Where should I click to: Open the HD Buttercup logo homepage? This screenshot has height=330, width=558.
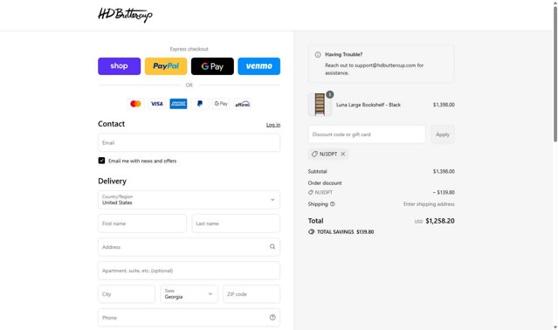click(125, 15)
